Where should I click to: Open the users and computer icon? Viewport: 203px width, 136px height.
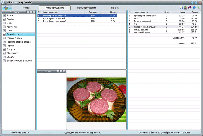(186, 8)
